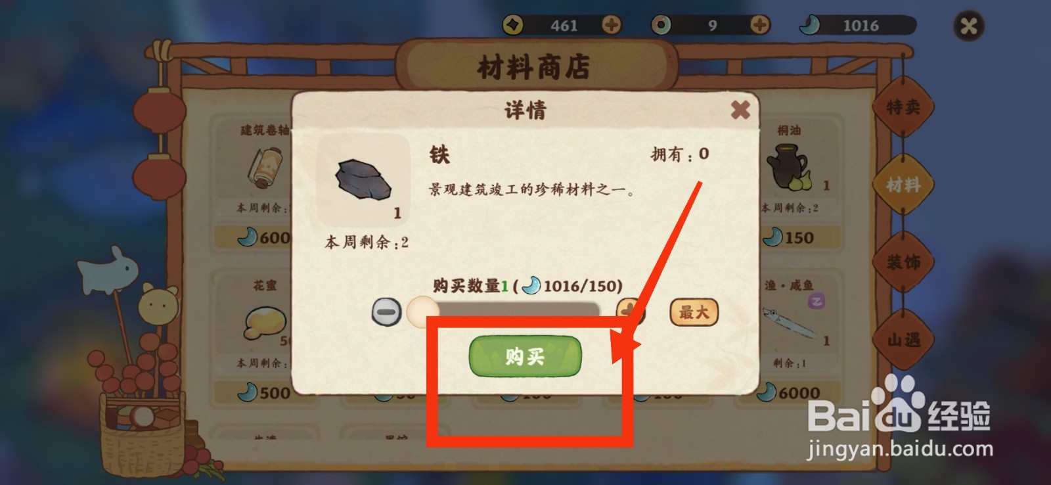Move the purchase quantity slider handle
This screenshot has width=1051, height=485.
(x=422, y=311)
